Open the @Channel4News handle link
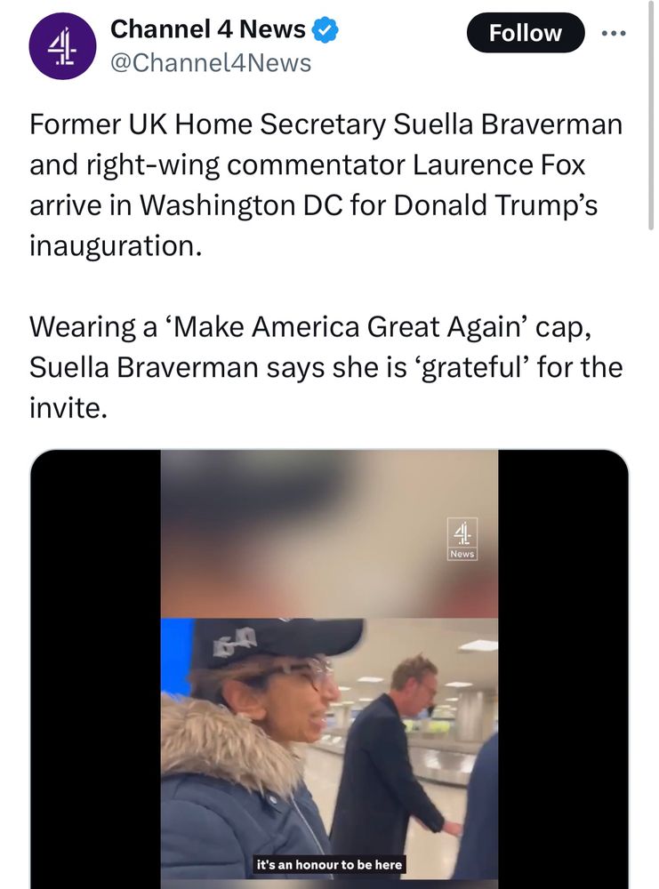This screenshot has height=889, width=659. pos(210,62)
